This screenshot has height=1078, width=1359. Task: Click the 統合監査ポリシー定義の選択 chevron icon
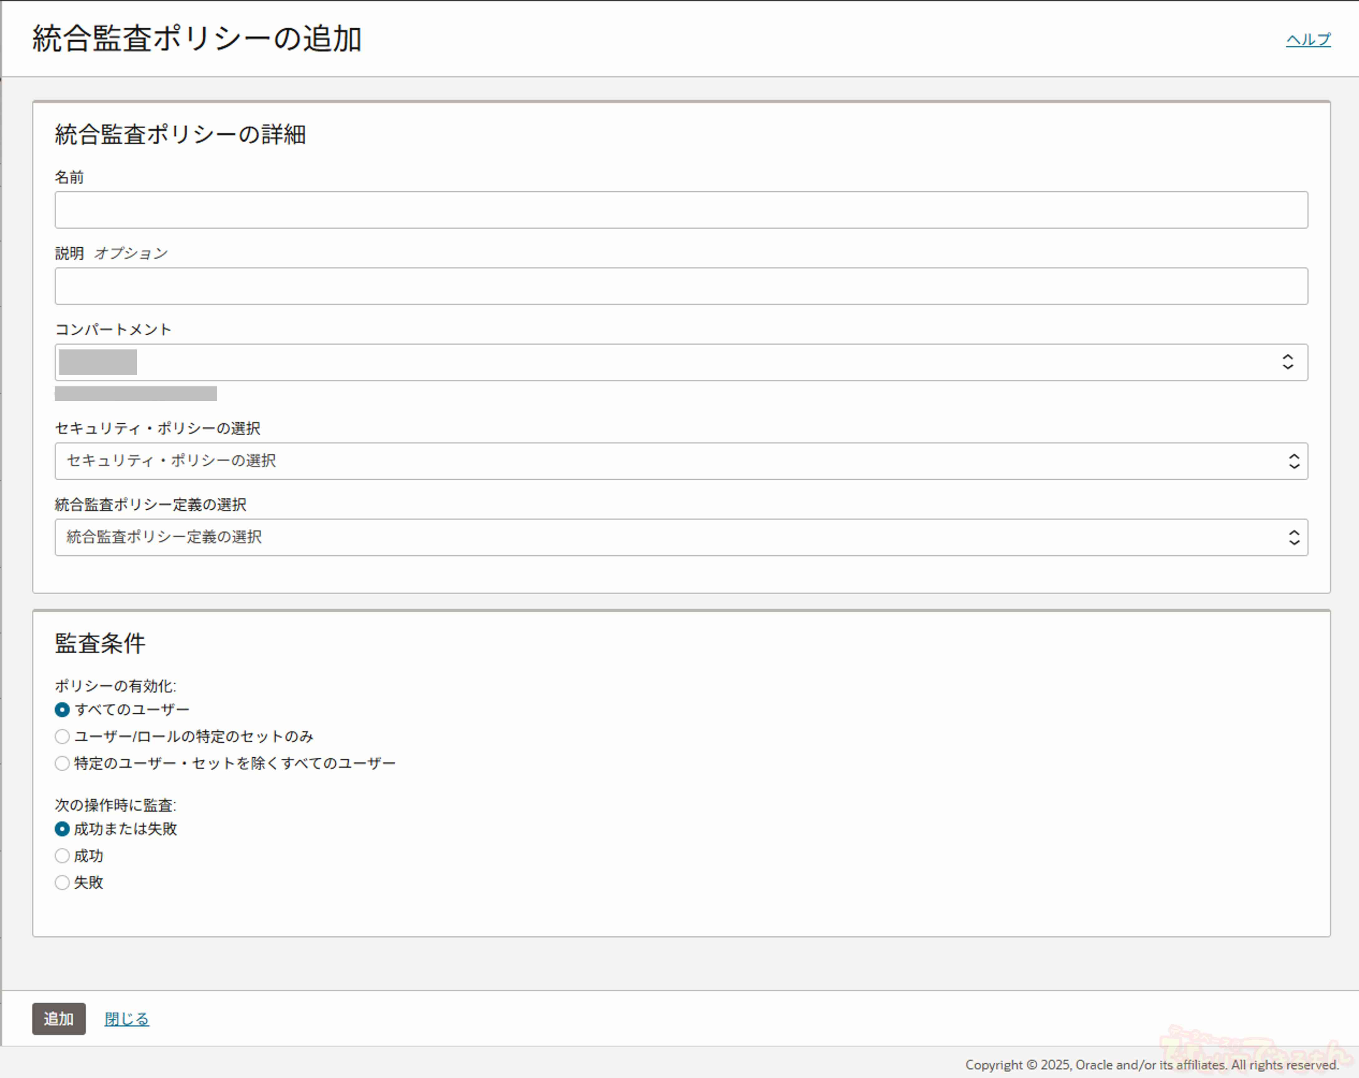click(x=1293, y=537)
